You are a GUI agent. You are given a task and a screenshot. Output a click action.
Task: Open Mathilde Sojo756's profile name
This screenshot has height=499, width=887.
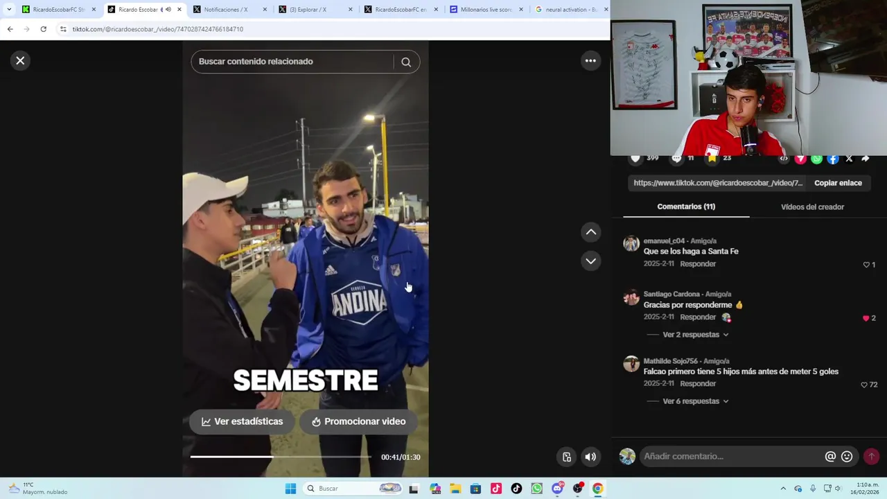pyautogui.click(x=671, y=361)
